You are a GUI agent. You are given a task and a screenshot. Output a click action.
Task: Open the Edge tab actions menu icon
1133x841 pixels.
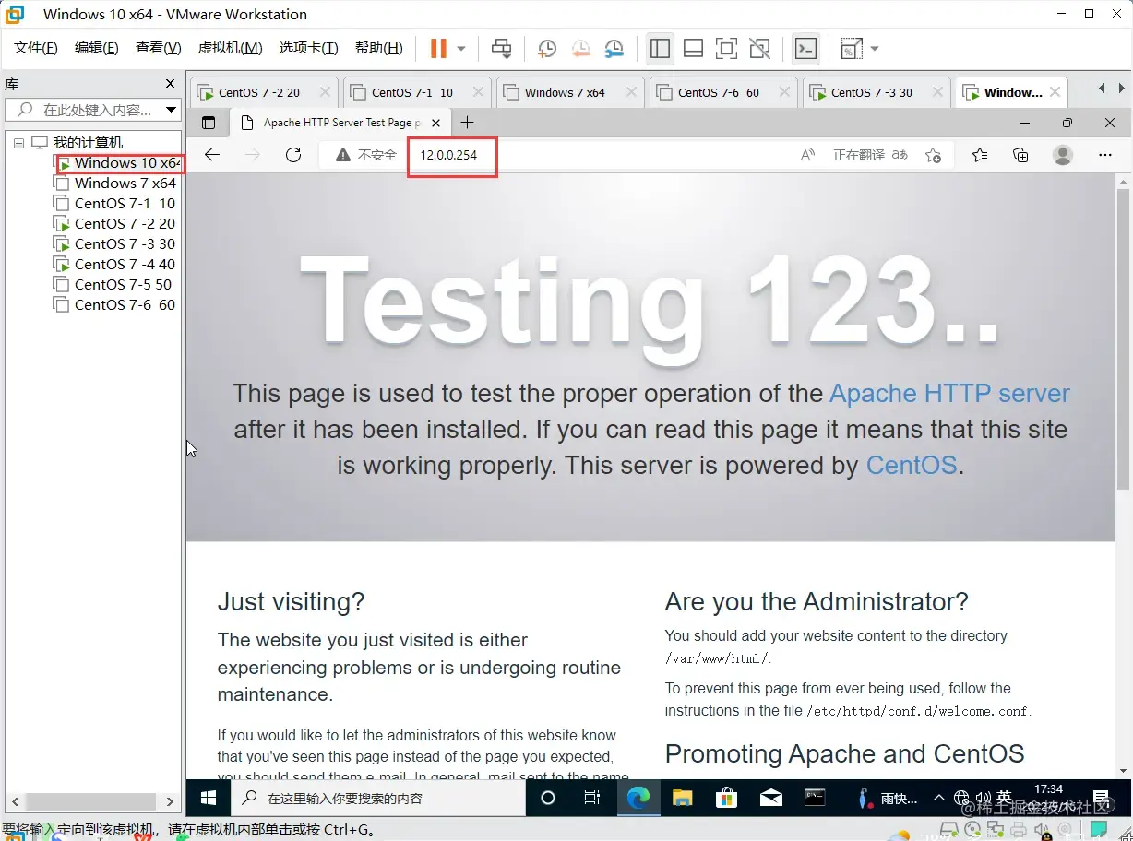[209, 123]
